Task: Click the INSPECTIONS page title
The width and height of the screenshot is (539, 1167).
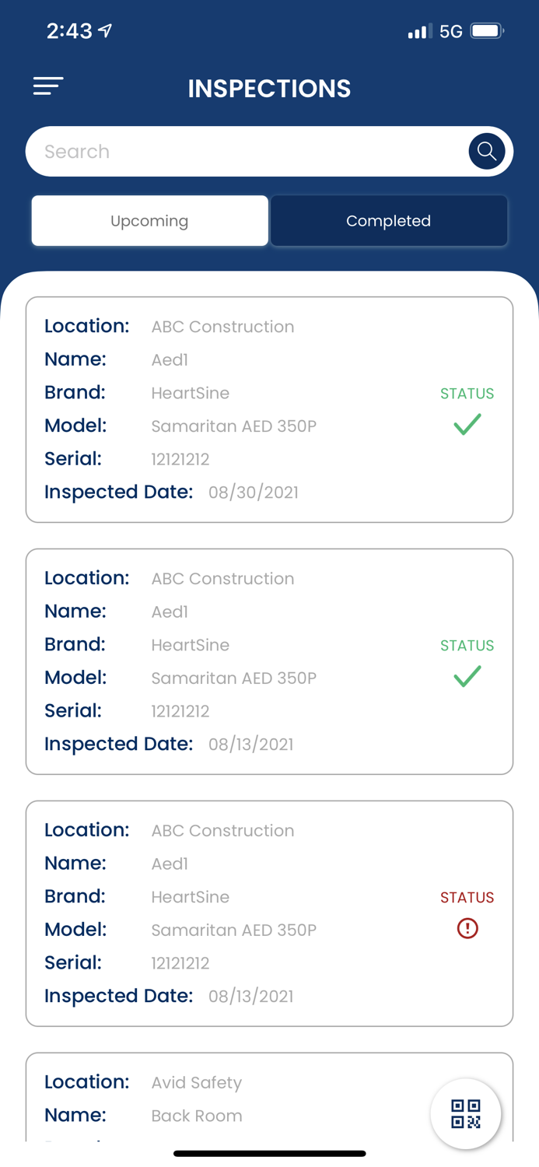Action: 269,89
